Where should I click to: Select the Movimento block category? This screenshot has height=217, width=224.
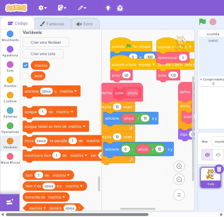click(10, 36)
